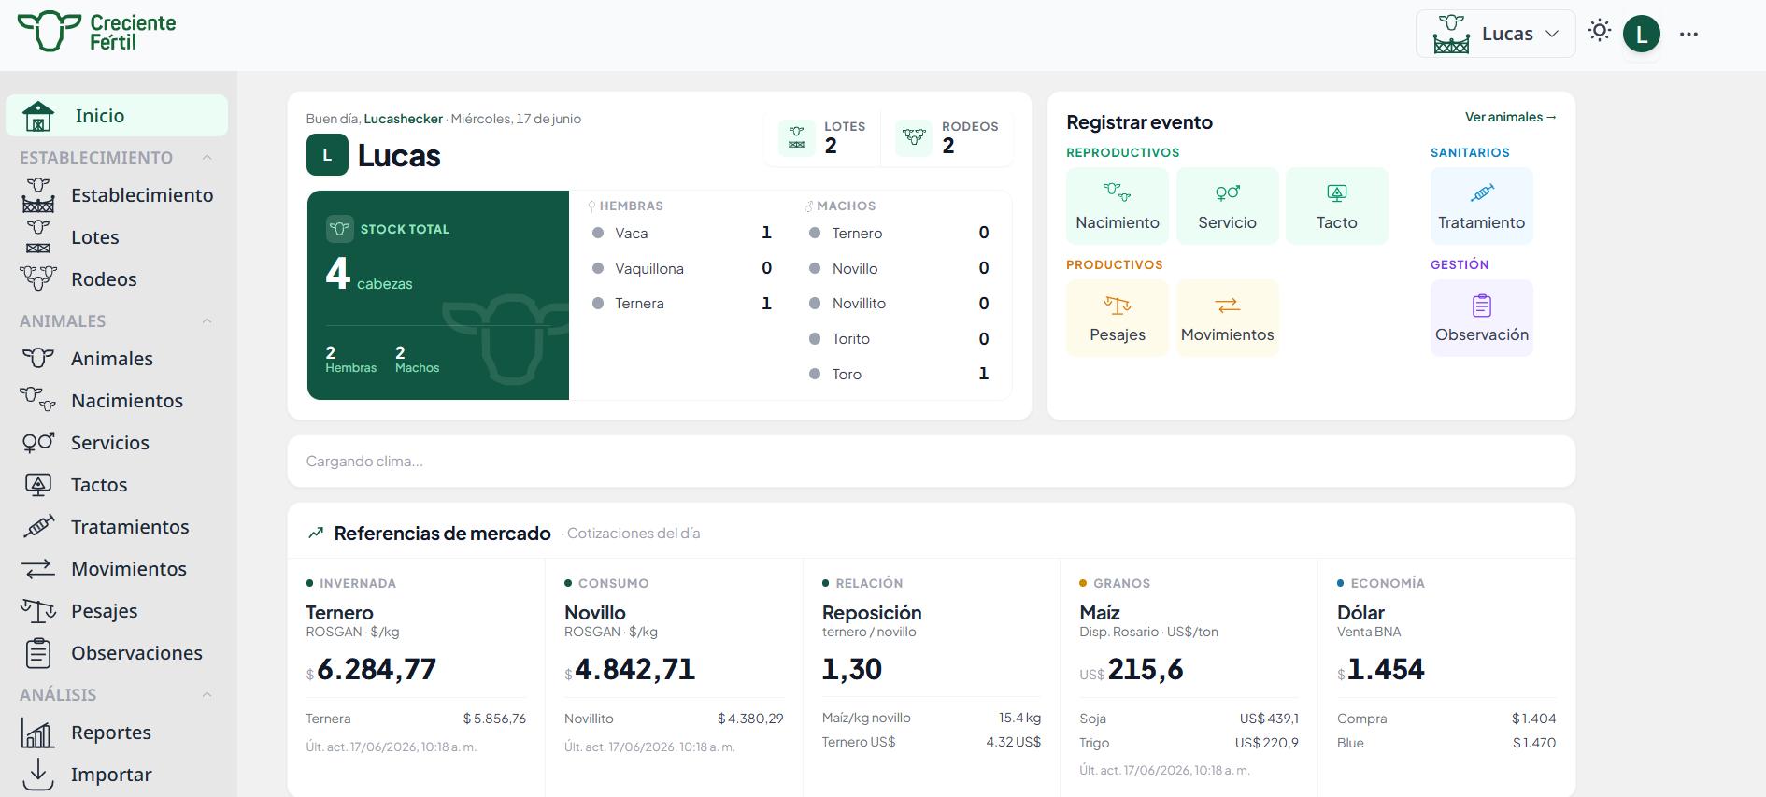
Task: Click the Soja price US$ 439,1
Action: tap(1269, 719)
